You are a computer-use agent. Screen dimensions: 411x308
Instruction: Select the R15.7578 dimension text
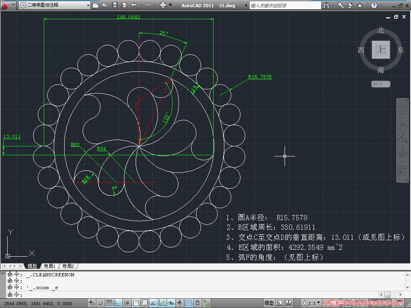[x=260, y=77]
